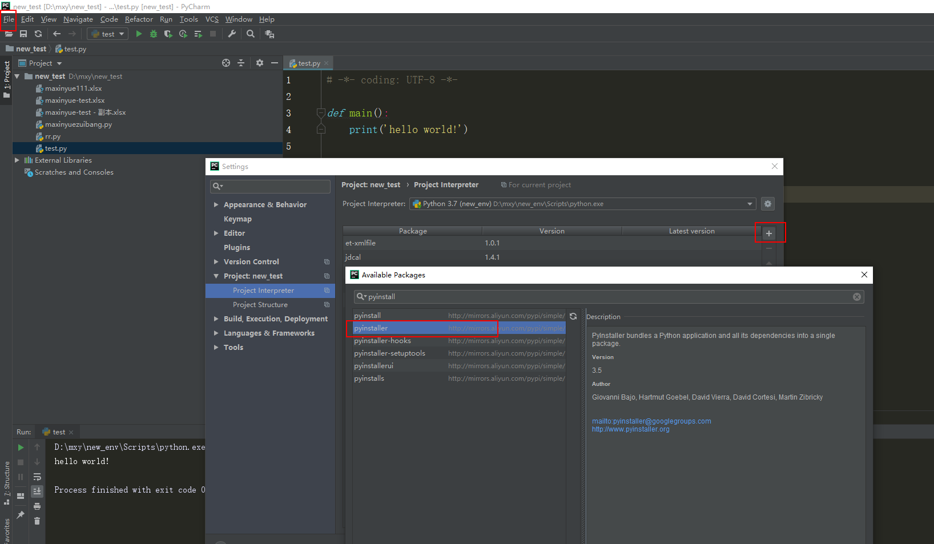
Task: Open Project panel gear options
Action: coord(260,63)
